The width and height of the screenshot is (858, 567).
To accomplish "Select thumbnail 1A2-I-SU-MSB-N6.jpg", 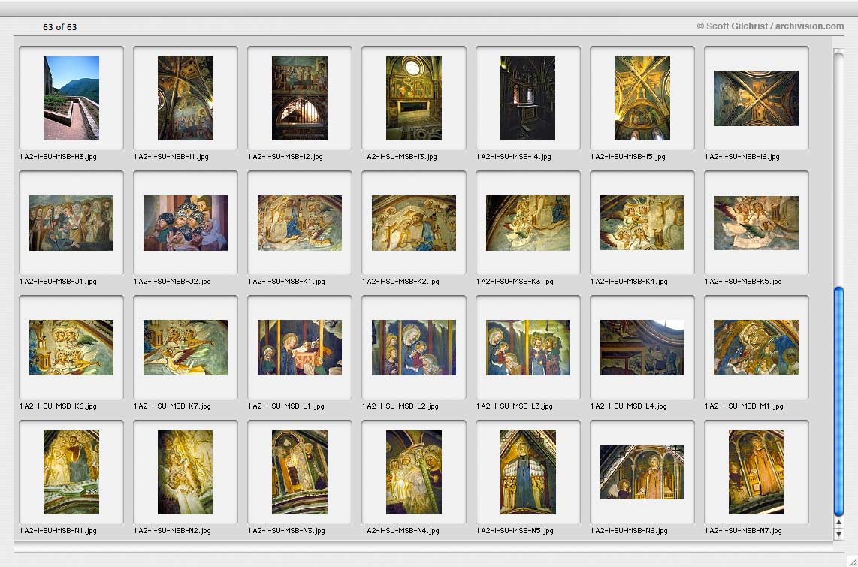I will [x=642, y=472].
